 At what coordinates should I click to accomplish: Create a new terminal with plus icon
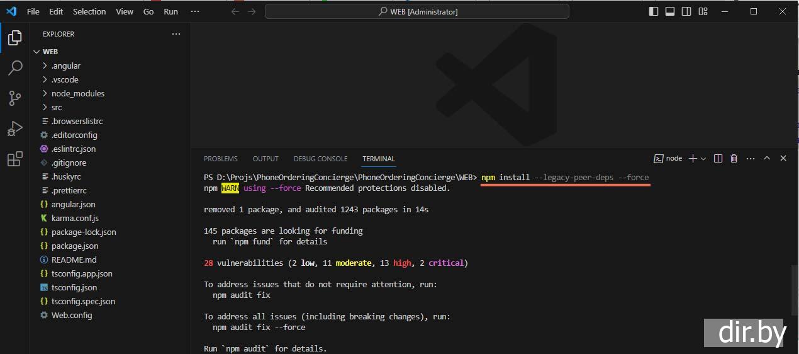[x=693, y=159]
